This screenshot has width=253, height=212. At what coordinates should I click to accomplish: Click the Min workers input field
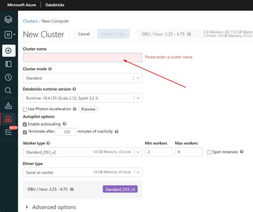pyautogui.click(x=159, y=152)
